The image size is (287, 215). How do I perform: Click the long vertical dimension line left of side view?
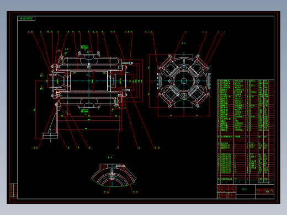pyautogui.click(x=35, y=110)
